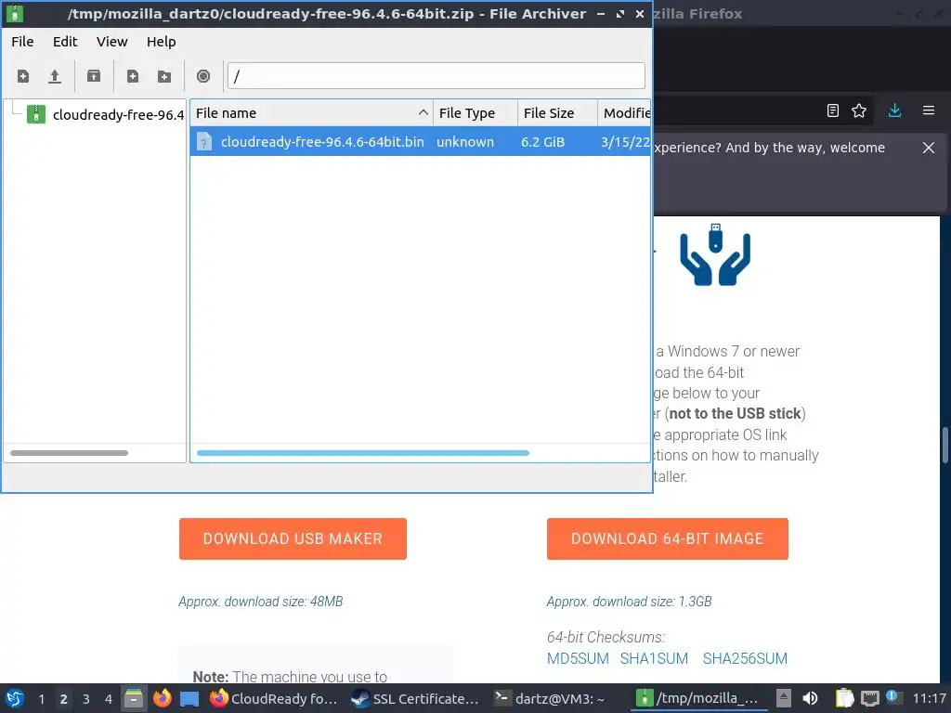
Task: Select the cloudready-free-96.4.6-64bit.bin file row
Action: click(421, 142)
